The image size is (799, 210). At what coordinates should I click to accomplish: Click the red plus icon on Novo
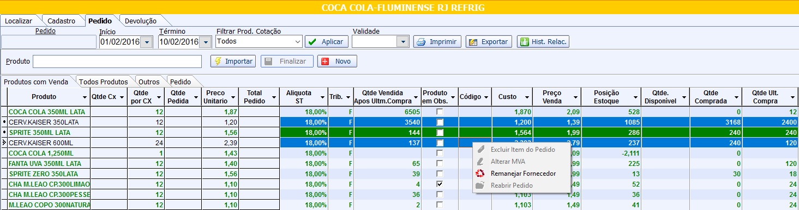coord(326,61)
